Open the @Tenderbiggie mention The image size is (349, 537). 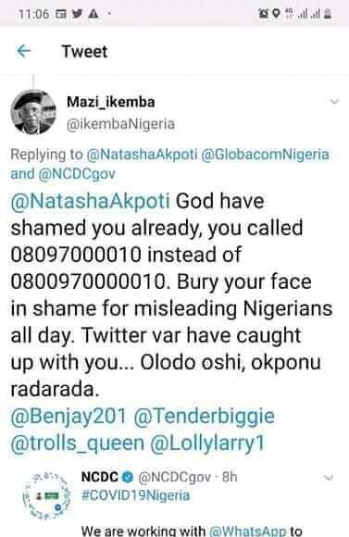[x=204, y=416]
